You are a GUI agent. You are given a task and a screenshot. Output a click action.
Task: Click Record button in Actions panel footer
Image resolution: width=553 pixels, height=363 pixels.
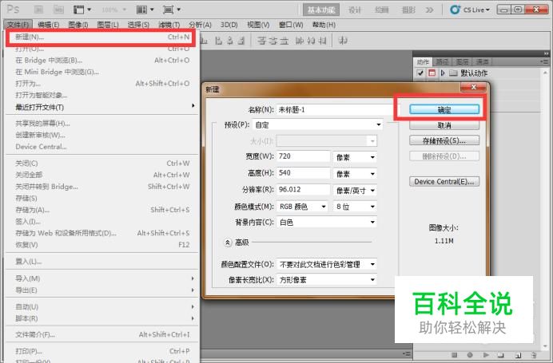click(470, 355)
